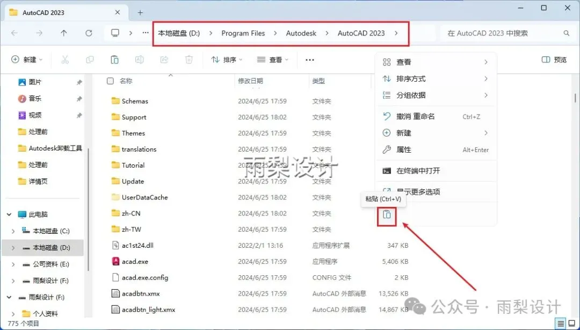
Task: Sort by the 名称 column header
Action: tap(126, 81)
